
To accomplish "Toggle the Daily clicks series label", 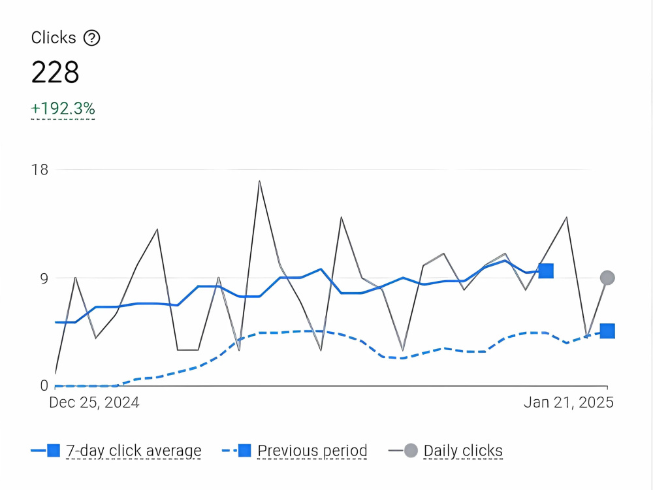I will pos(463,451).
